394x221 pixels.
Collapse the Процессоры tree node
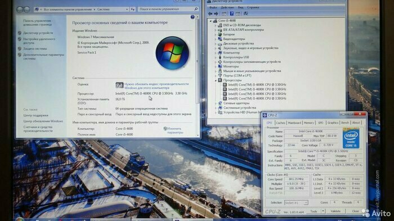click(216, 80)
